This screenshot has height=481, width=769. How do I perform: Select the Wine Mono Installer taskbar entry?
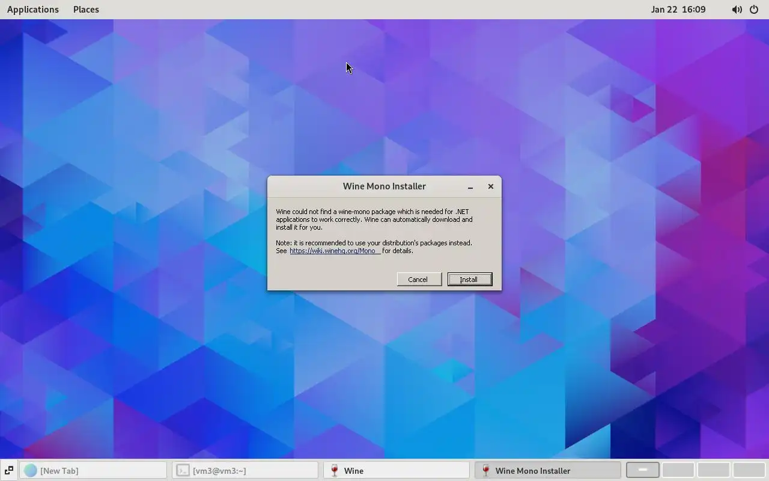pyautogui.click(x=548, y=470)
